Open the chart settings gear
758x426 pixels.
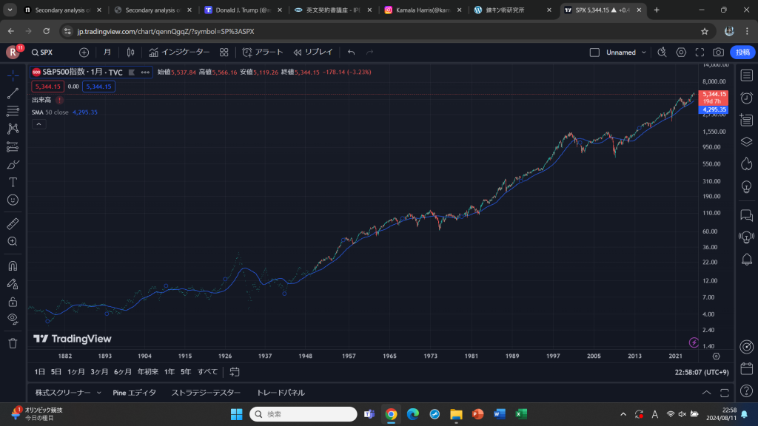click(x=681, y=53)
